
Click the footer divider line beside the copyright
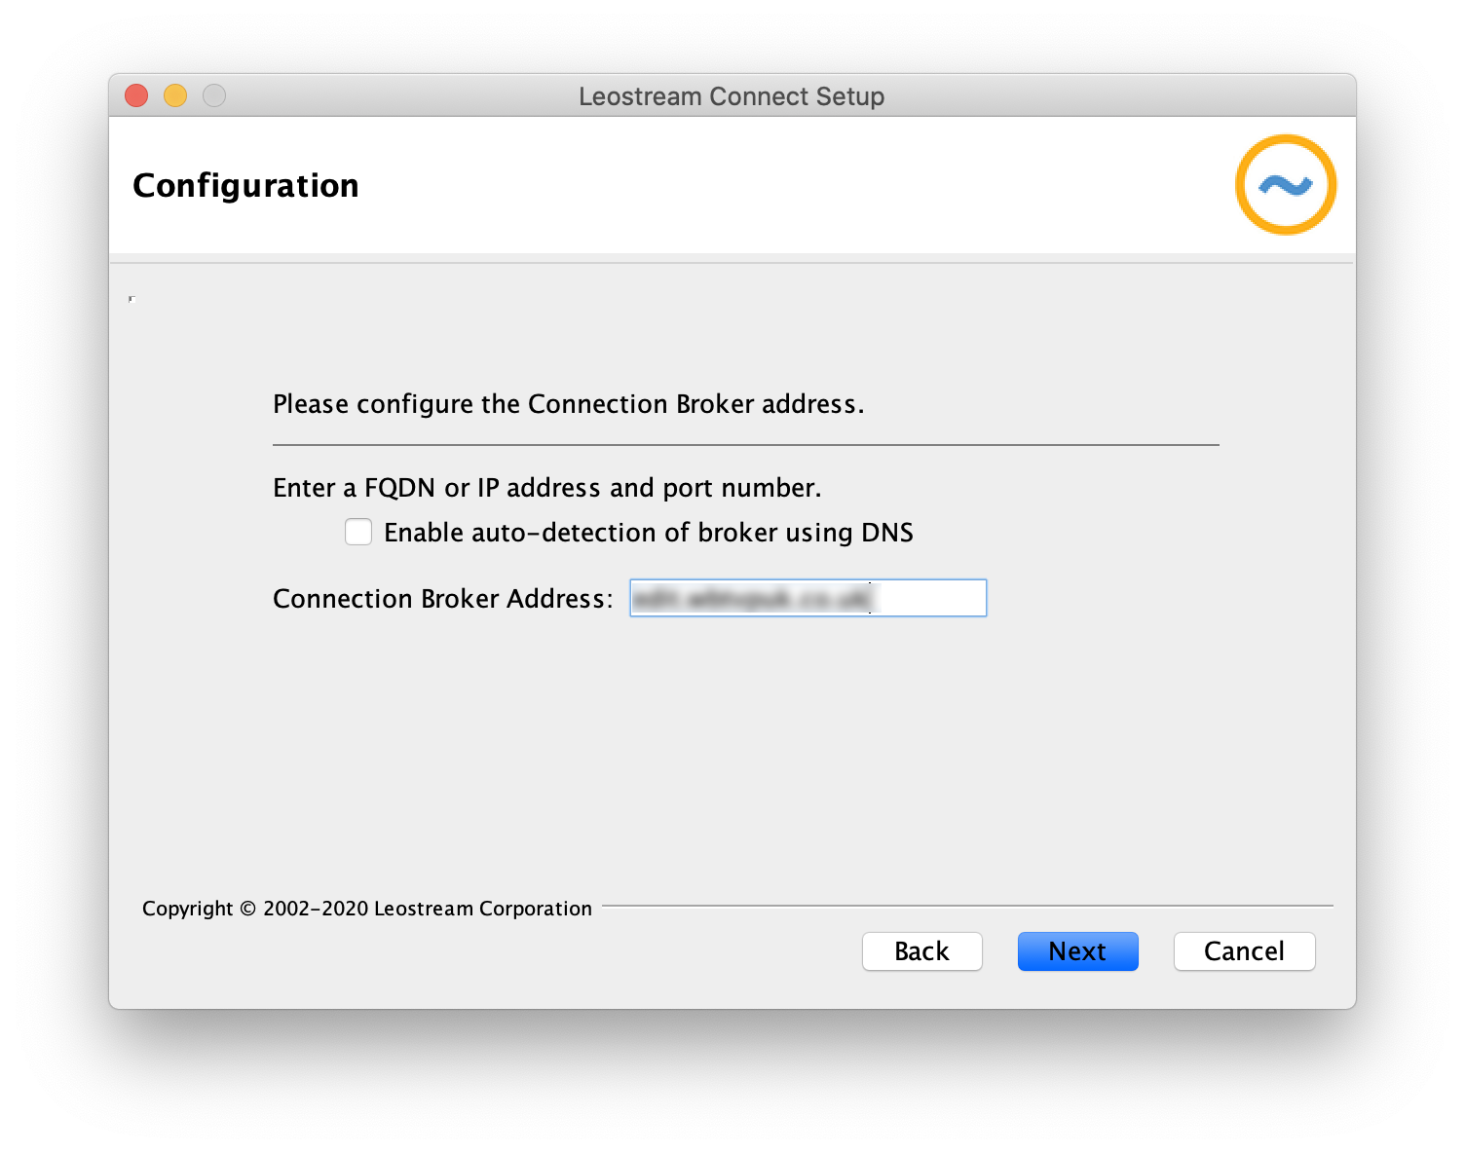click(966, 906)
